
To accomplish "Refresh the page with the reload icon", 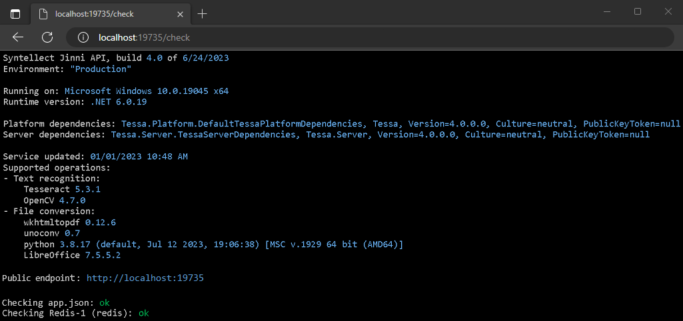I will [x=47, y=37].
